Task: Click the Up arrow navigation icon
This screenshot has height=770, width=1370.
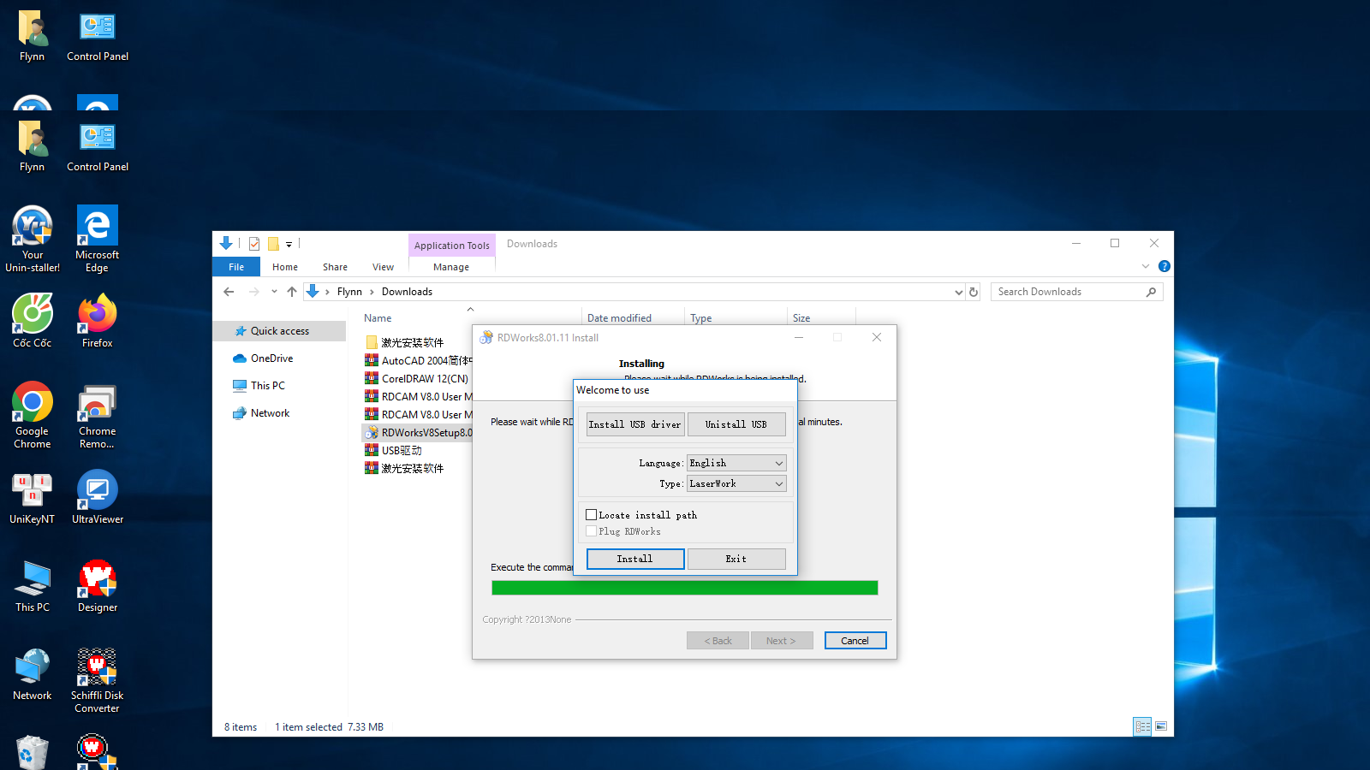Action: coord(292,292)
